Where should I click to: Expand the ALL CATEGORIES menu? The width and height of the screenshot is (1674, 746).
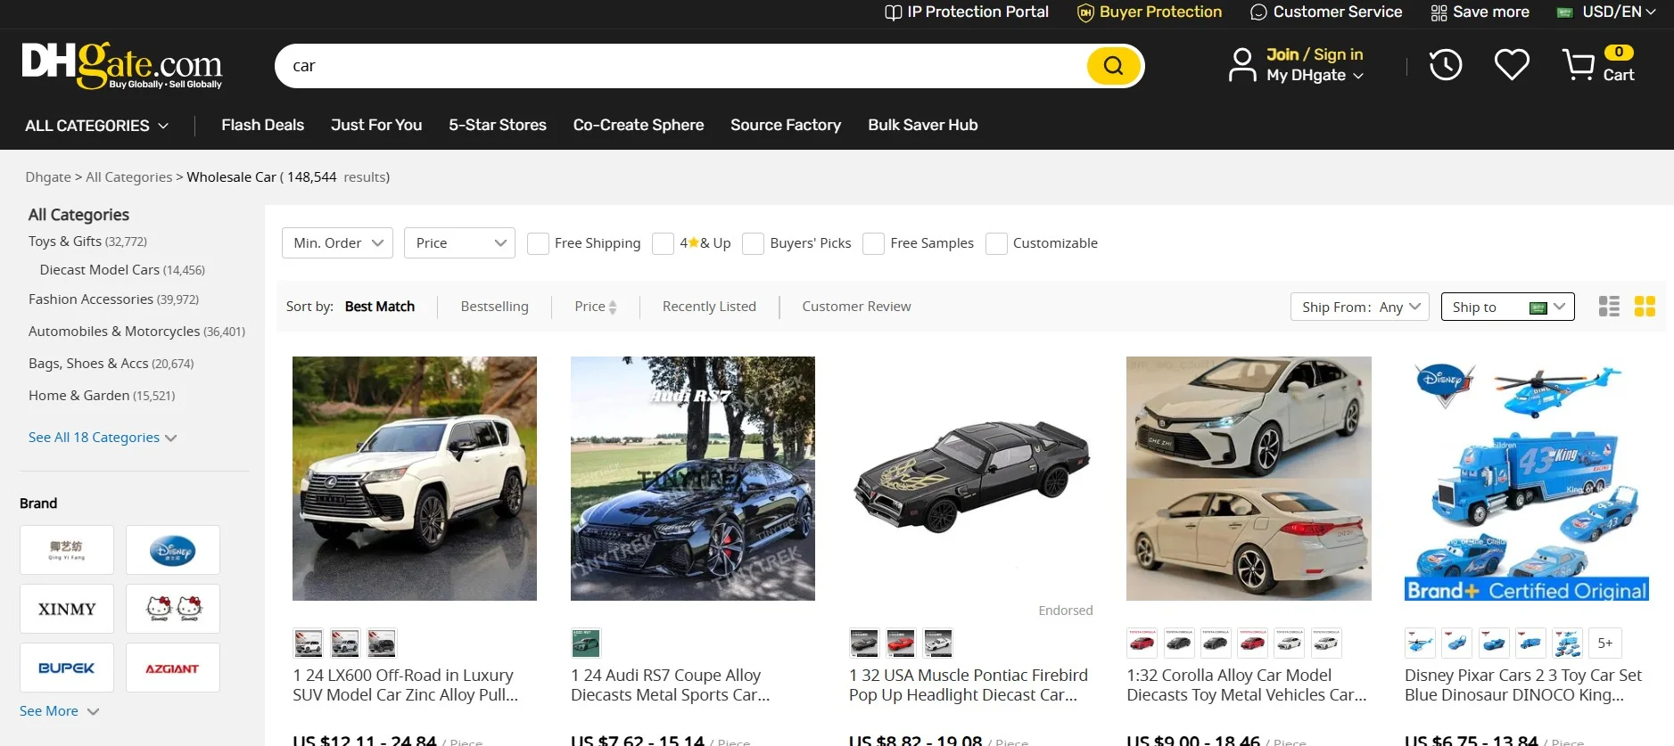coord(96,126)
